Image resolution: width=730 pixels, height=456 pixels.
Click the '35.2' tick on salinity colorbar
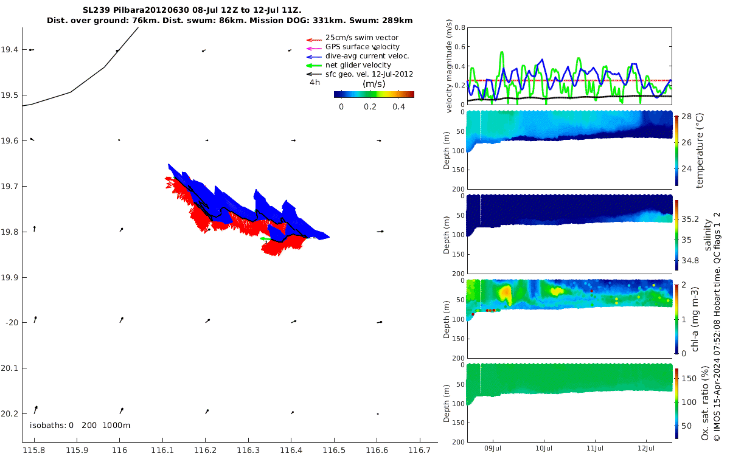pyautogui.click(x=689, y=219)
